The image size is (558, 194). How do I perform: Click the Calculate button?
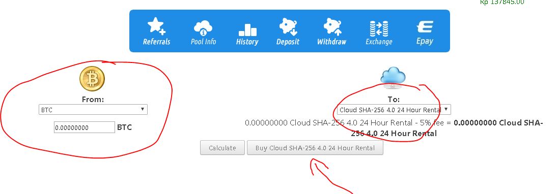pos(222,148)
